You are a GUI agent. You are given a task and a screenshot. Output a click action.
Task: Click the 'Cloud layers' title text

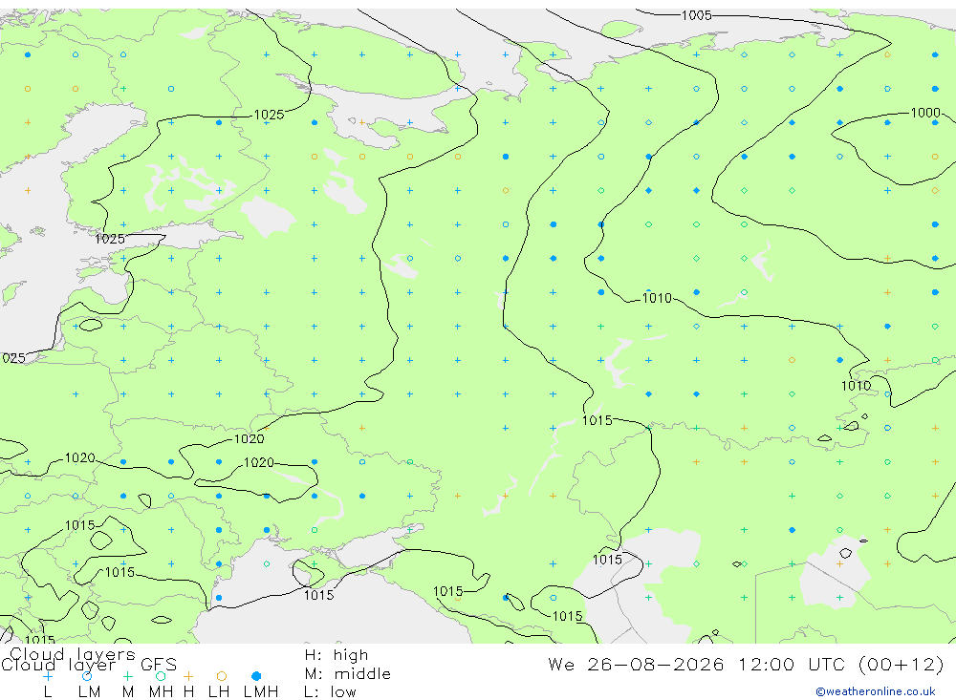[73, 654]
